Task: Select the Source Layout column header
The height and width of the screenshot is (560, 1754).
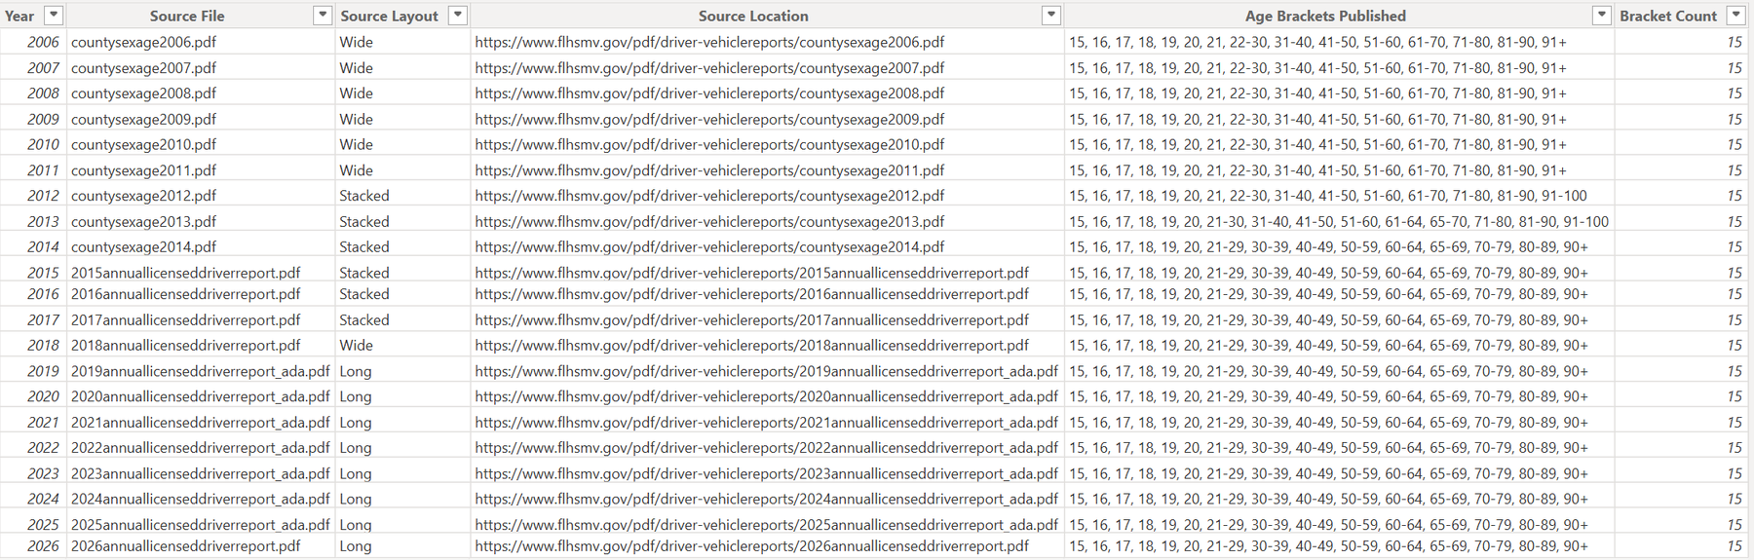Action: pyautogui.click(x=389, y=16)
